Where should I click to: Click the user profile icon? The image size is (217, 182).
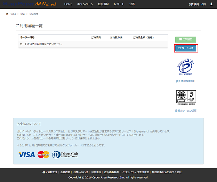tap(211, 4)
